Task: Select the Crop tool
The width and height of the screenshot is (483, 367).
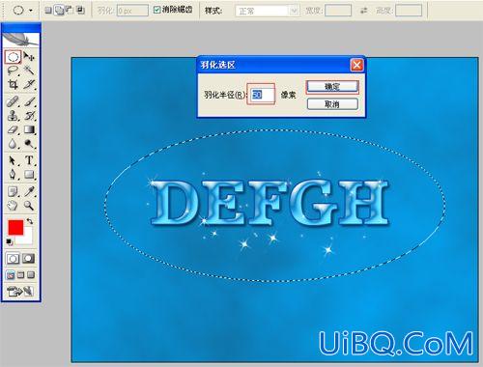Action: point(13,84)
